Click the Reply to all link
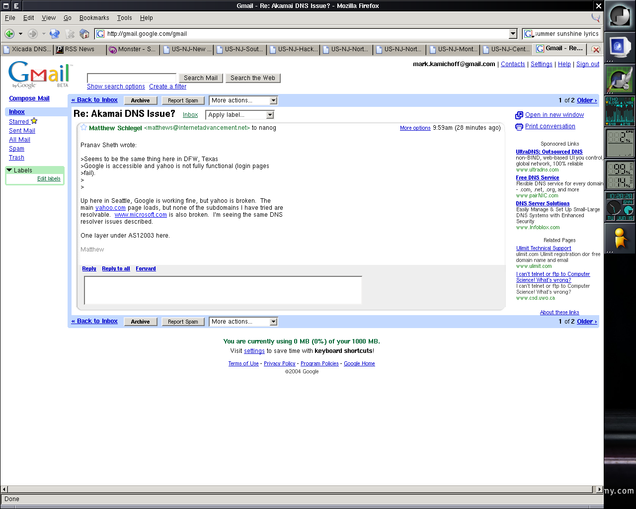 [x=116, y=268]
